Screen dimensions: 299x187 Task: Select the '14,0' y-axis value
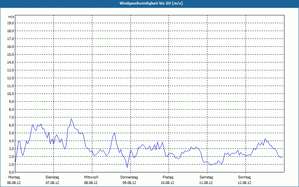(10, 62)
